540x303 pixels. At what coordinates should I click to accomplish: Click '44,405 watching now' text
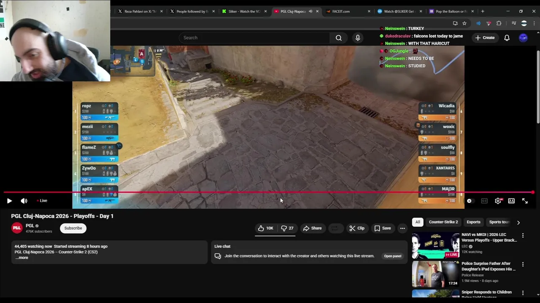pos(33,246)
